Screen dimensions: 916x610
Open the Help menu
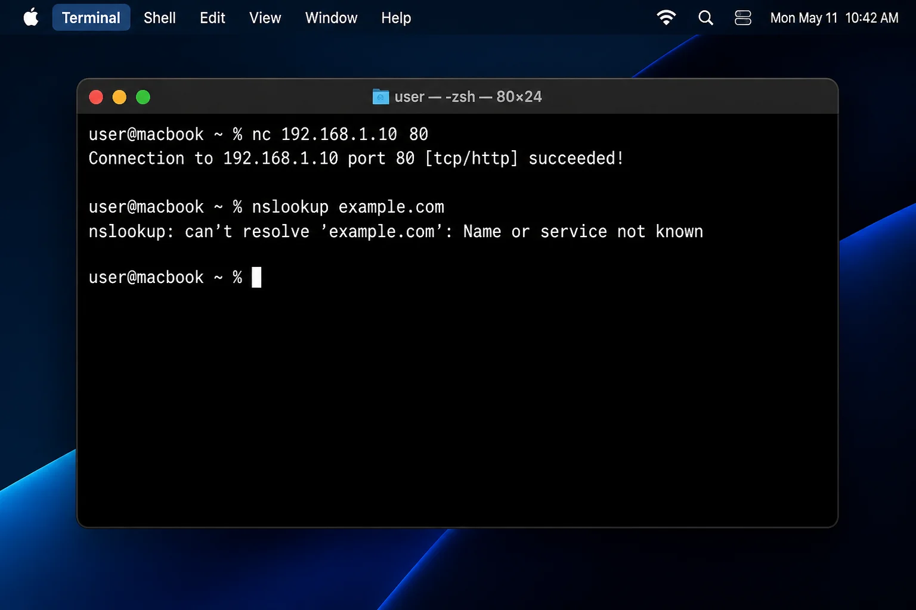(396, 18)
